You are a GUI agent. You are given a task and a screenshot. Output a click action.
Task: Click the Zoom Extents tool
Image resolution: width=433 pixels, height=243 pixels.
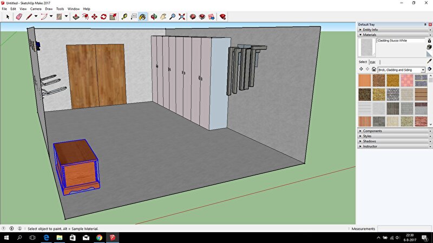(x=182, y=17)
